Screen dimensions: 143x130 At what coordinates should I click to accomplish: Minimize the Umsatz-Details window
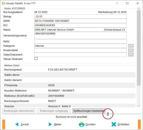point(117,3)
